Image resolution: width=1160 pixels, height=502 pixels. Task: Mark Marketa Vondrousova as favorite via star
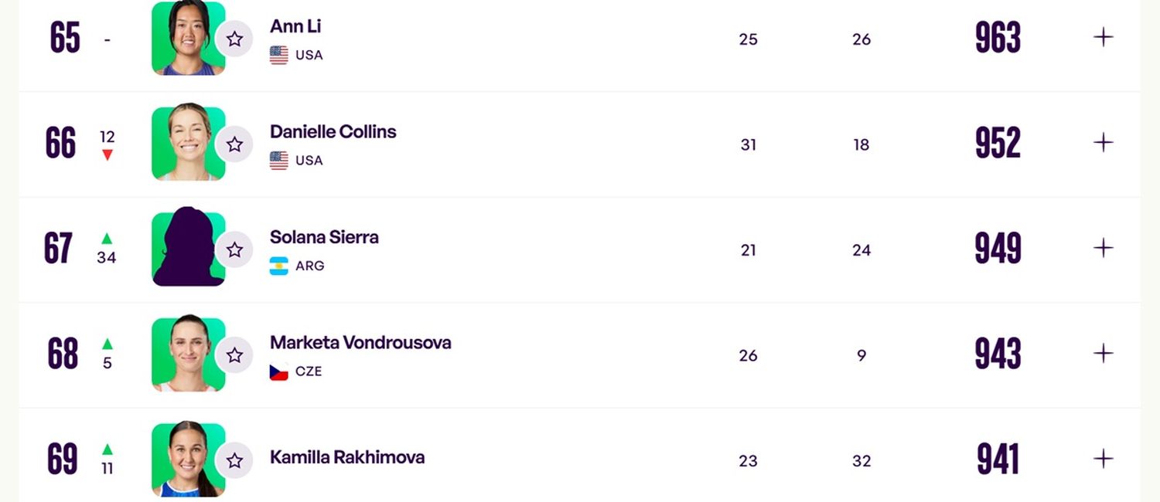(234, 355)
